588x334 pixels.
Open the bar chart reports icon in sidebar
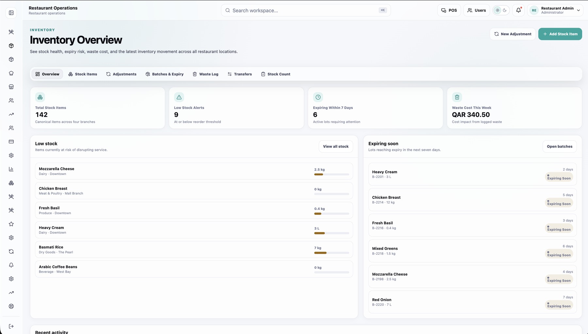(11, 169)
